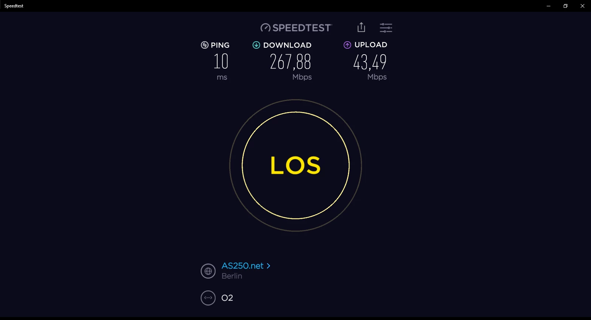Click the 43,49 upload result
The width and height of the screenshot is (591, 320).
tap(370, 62)
